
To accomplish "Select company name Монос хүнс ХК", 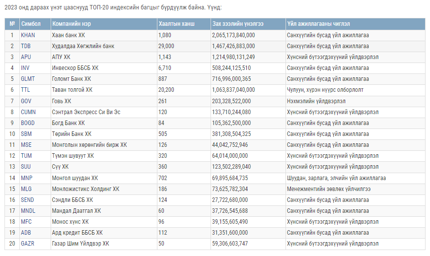I will (70, 222).
